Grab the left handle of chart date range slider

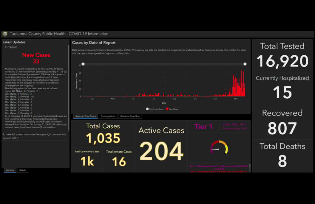pyautogui.click(x=83, y=64)
